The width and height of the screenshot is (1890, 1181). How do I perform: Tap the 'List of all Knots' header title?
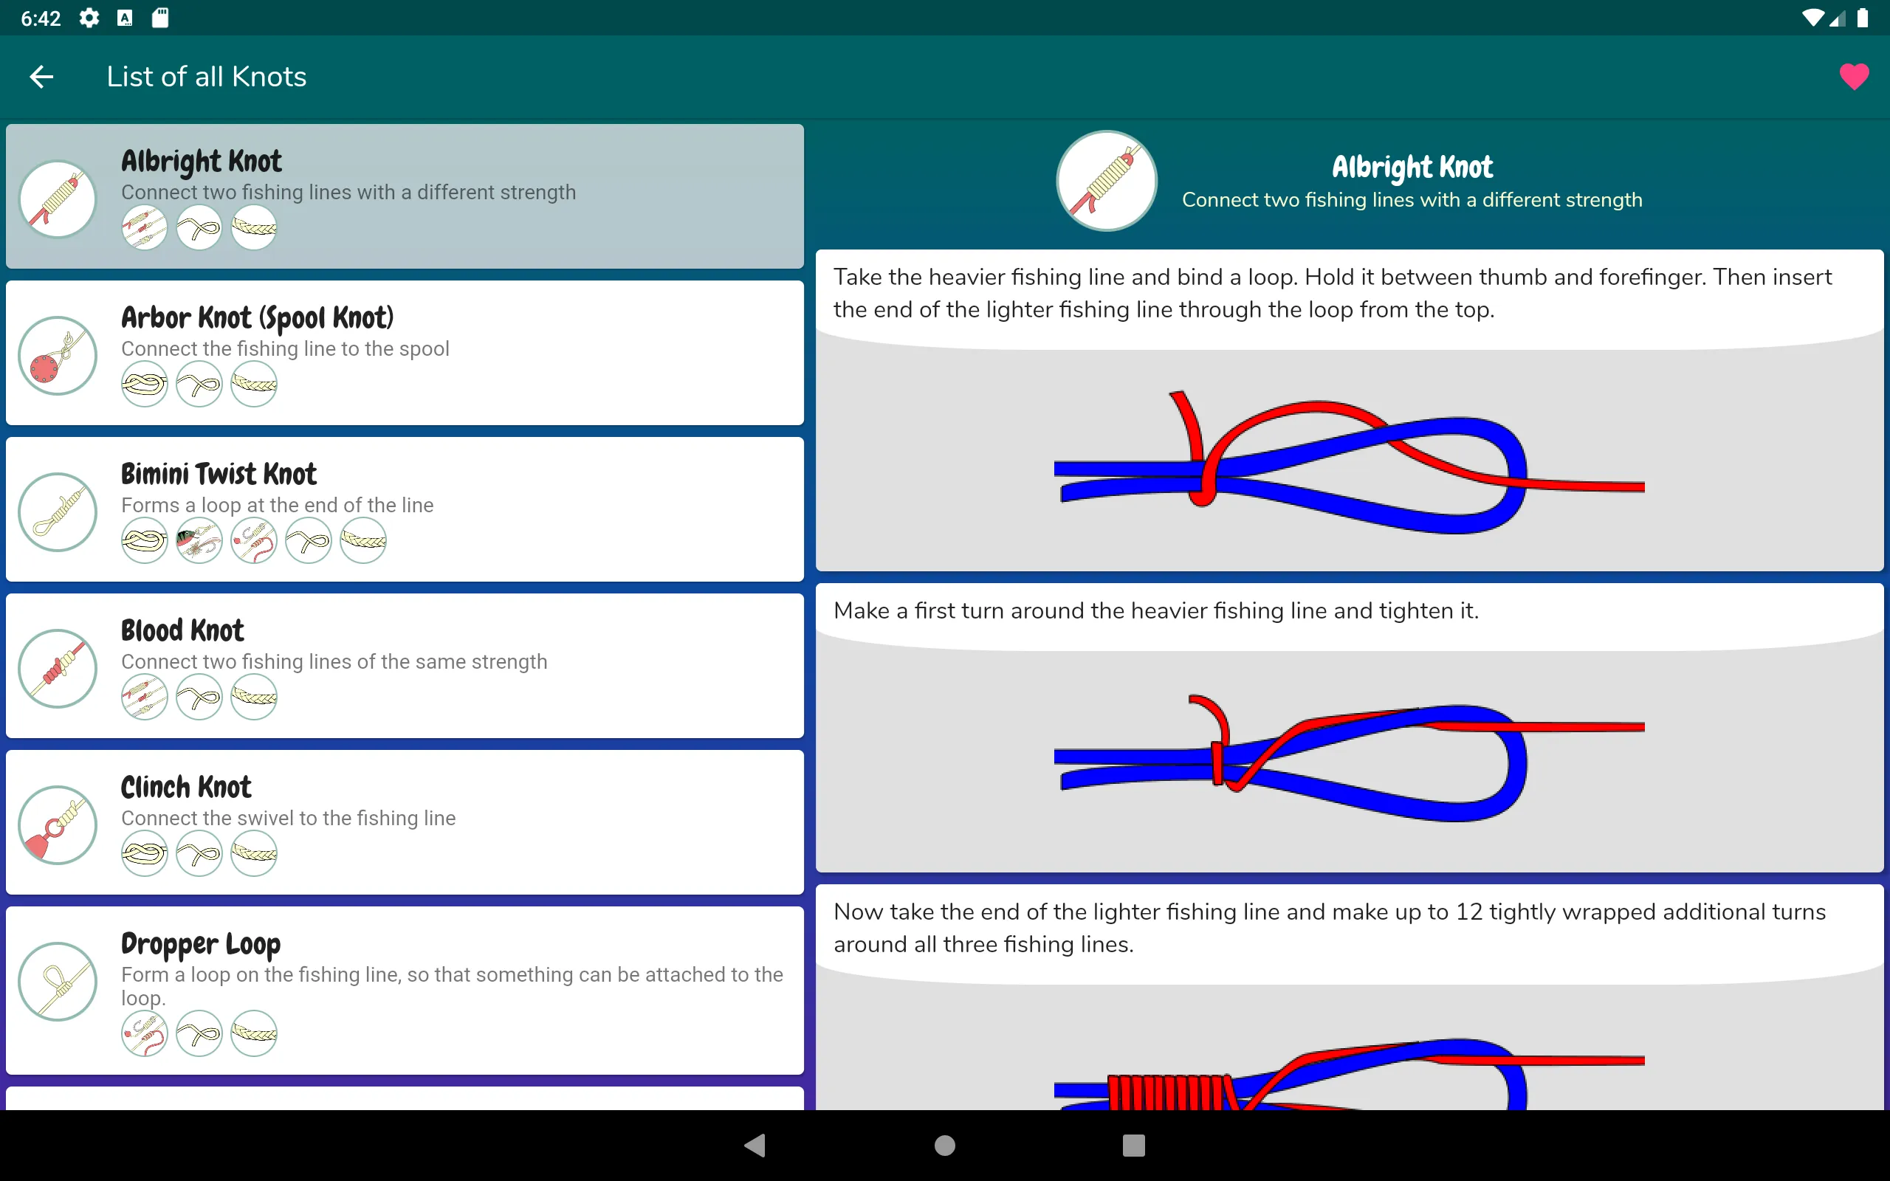click(206, 77)
